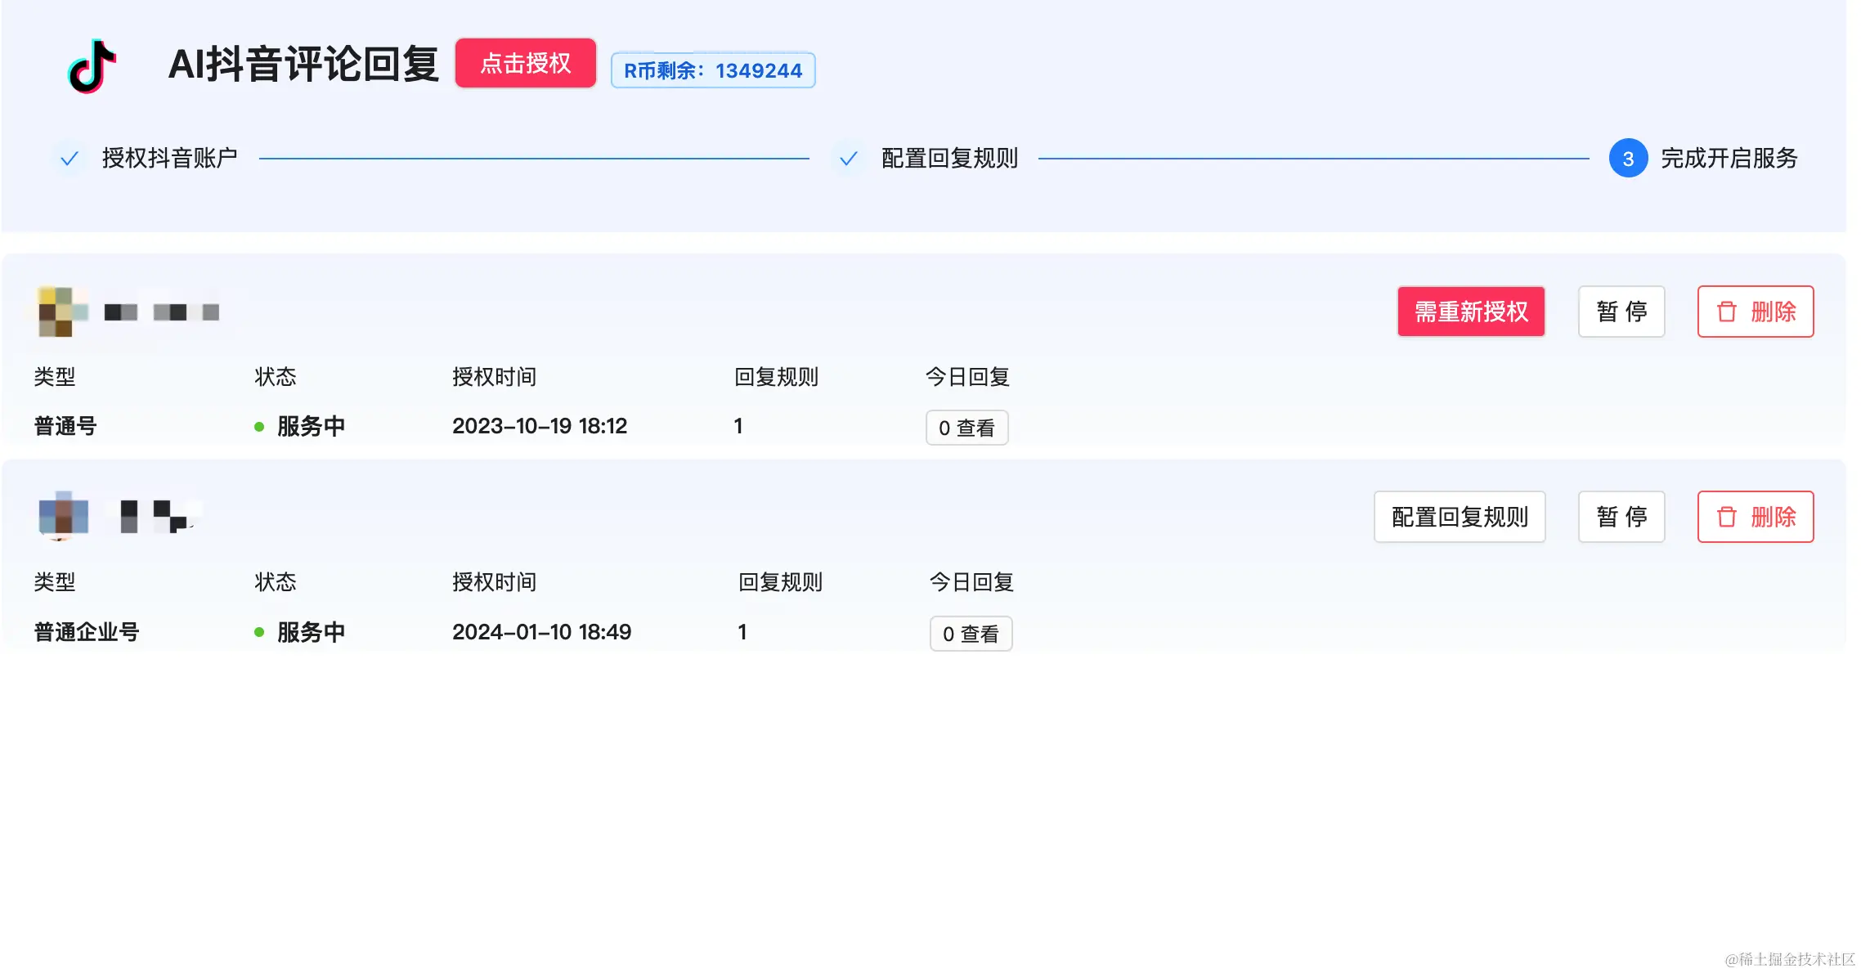The image size is (1861, 973).
Task: Click the green 服务中 status dot, first account
Action: coord(259,427)
